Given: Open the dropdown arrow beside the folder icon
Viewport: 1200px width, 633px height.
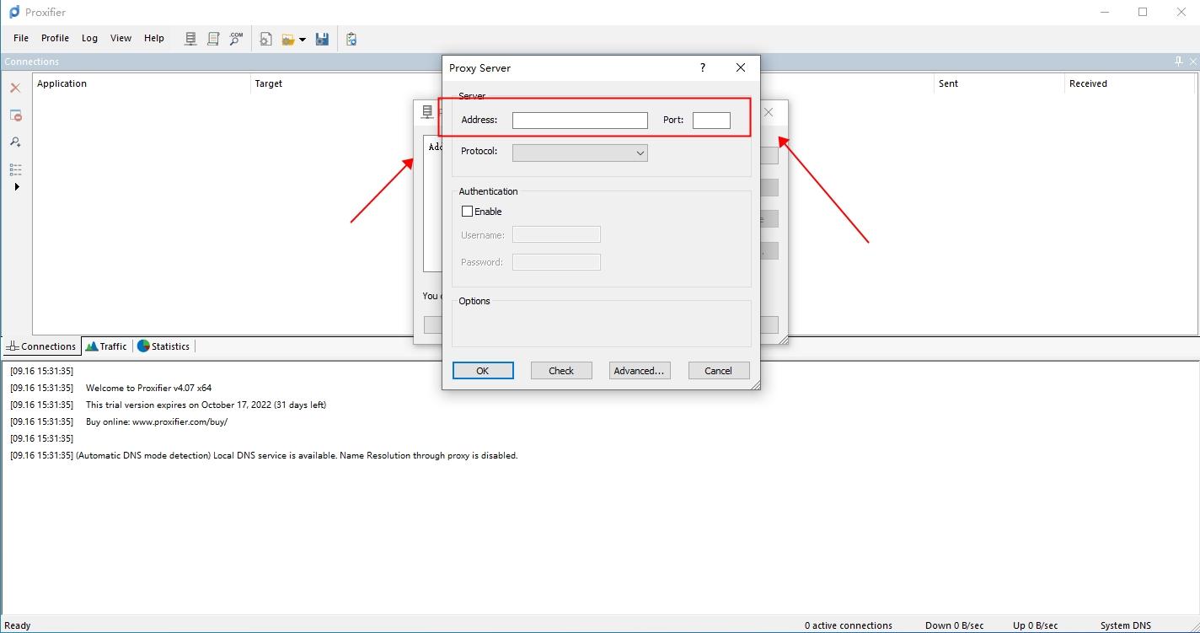Looking at the screenshot, I should tap(303, 40).
